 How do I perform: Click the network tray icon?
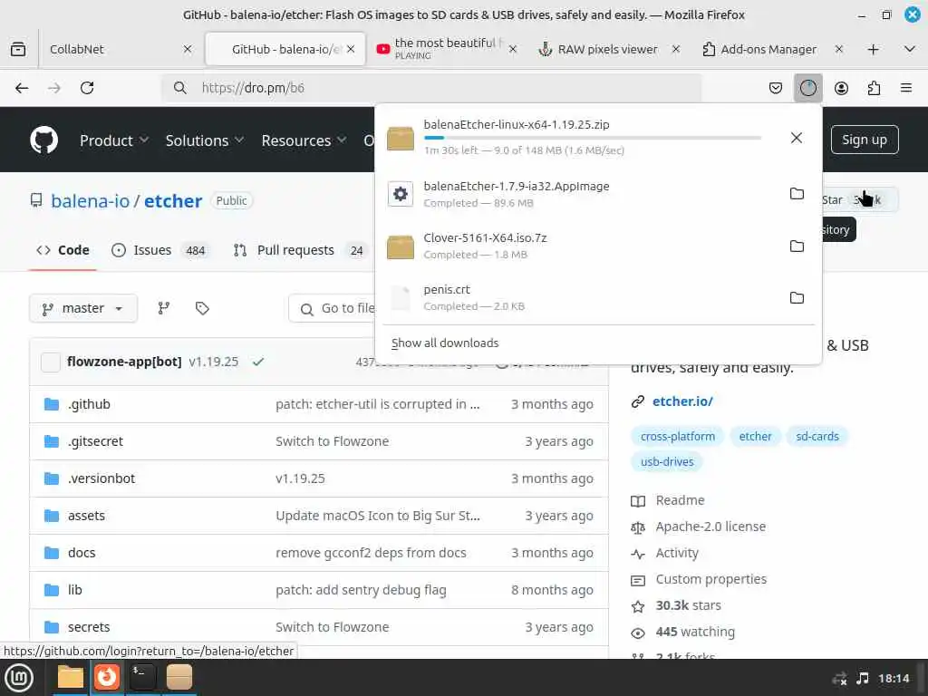pos(839,678)
